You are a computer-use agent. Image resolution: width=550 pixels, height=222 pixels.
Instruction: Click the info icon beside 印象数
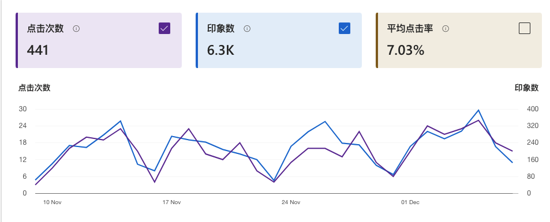click(247, 29)
